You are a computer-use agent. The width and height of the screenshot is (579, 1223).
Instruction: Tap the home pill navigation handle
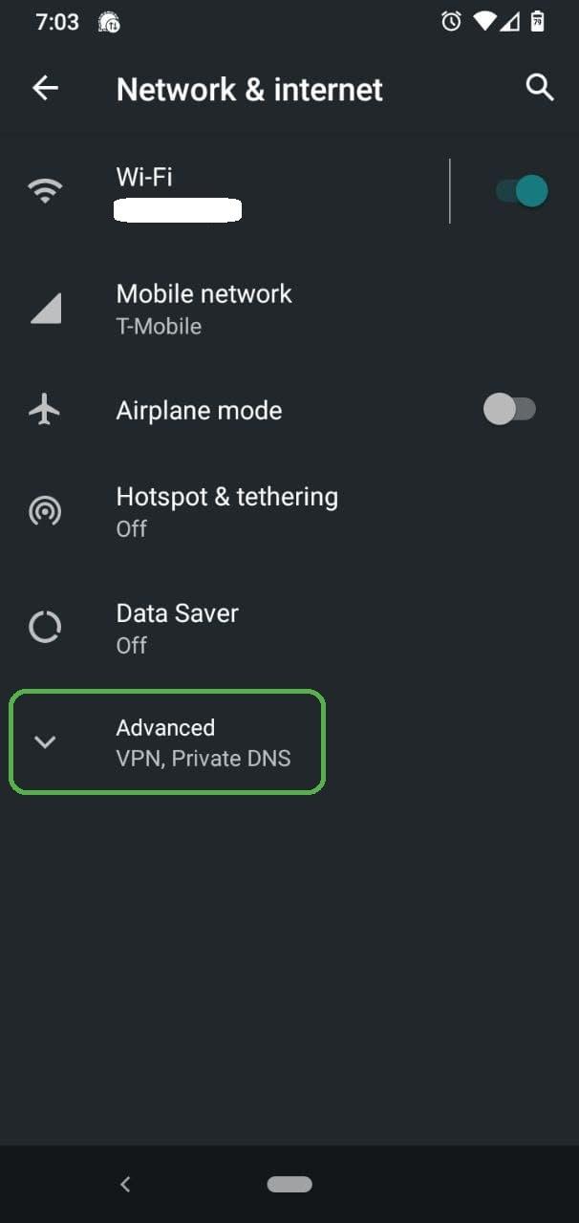[x=289, y=1184]
